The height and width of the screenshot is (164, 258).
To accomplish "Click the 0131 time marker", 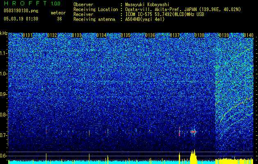I will tap(27, 35).
